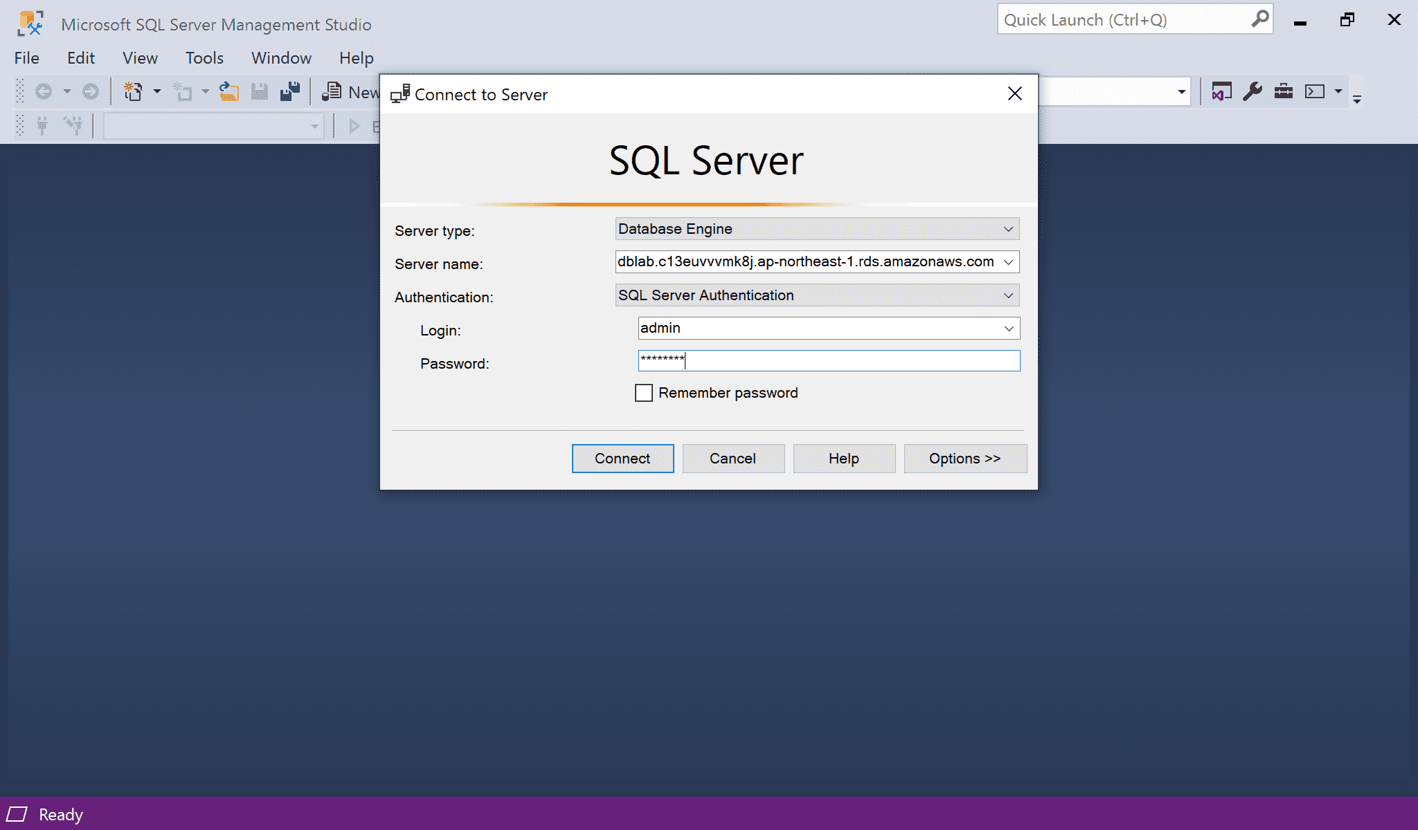Viewport: 1418px width, 830px height.
Task: Click the Options >> button
Action: [x=965, y=459]
